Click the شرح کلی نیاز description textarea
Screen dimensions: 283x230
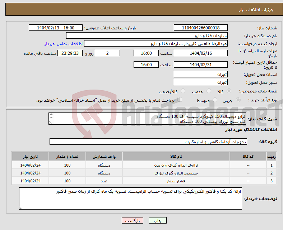point(147,119)
